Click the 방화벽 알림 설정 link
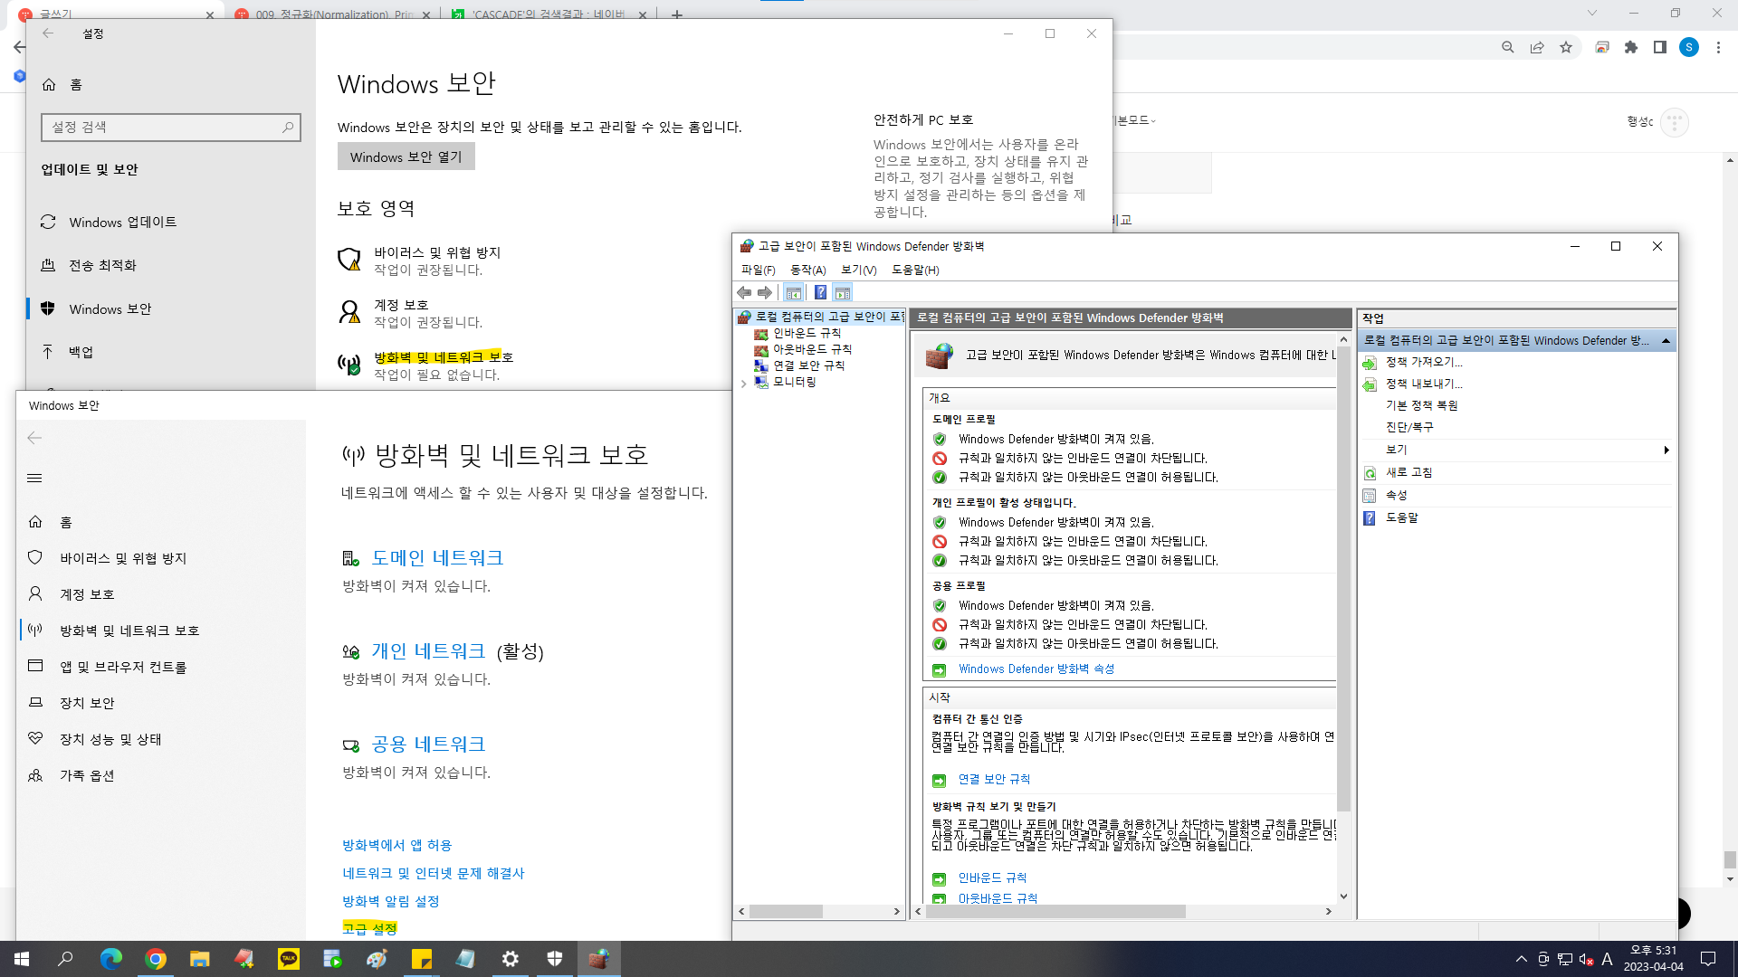 coord(390,901)
